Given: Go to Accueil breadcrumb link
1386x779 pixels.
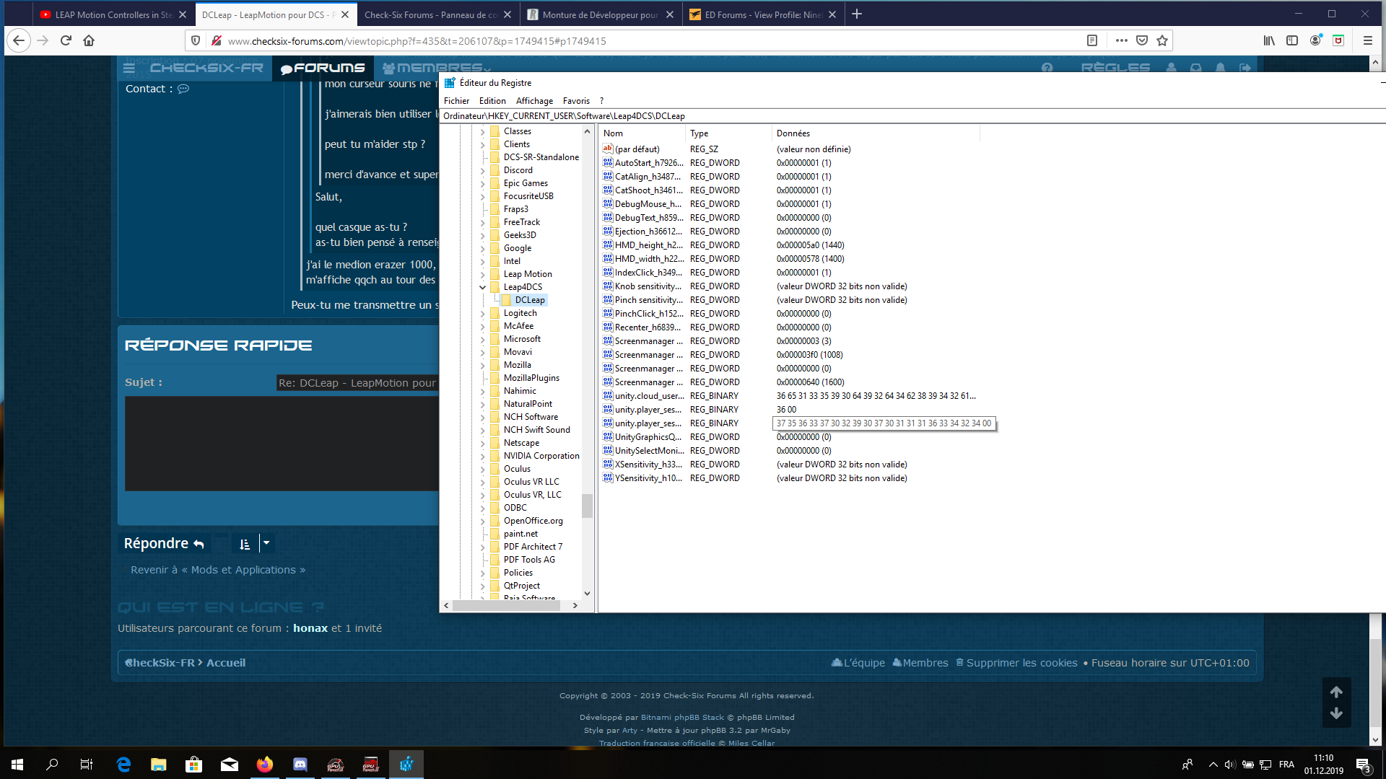Looking at the screenshot, I should coord(226,663).
